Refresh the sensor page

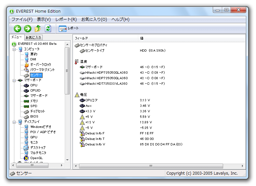[48, 29]
